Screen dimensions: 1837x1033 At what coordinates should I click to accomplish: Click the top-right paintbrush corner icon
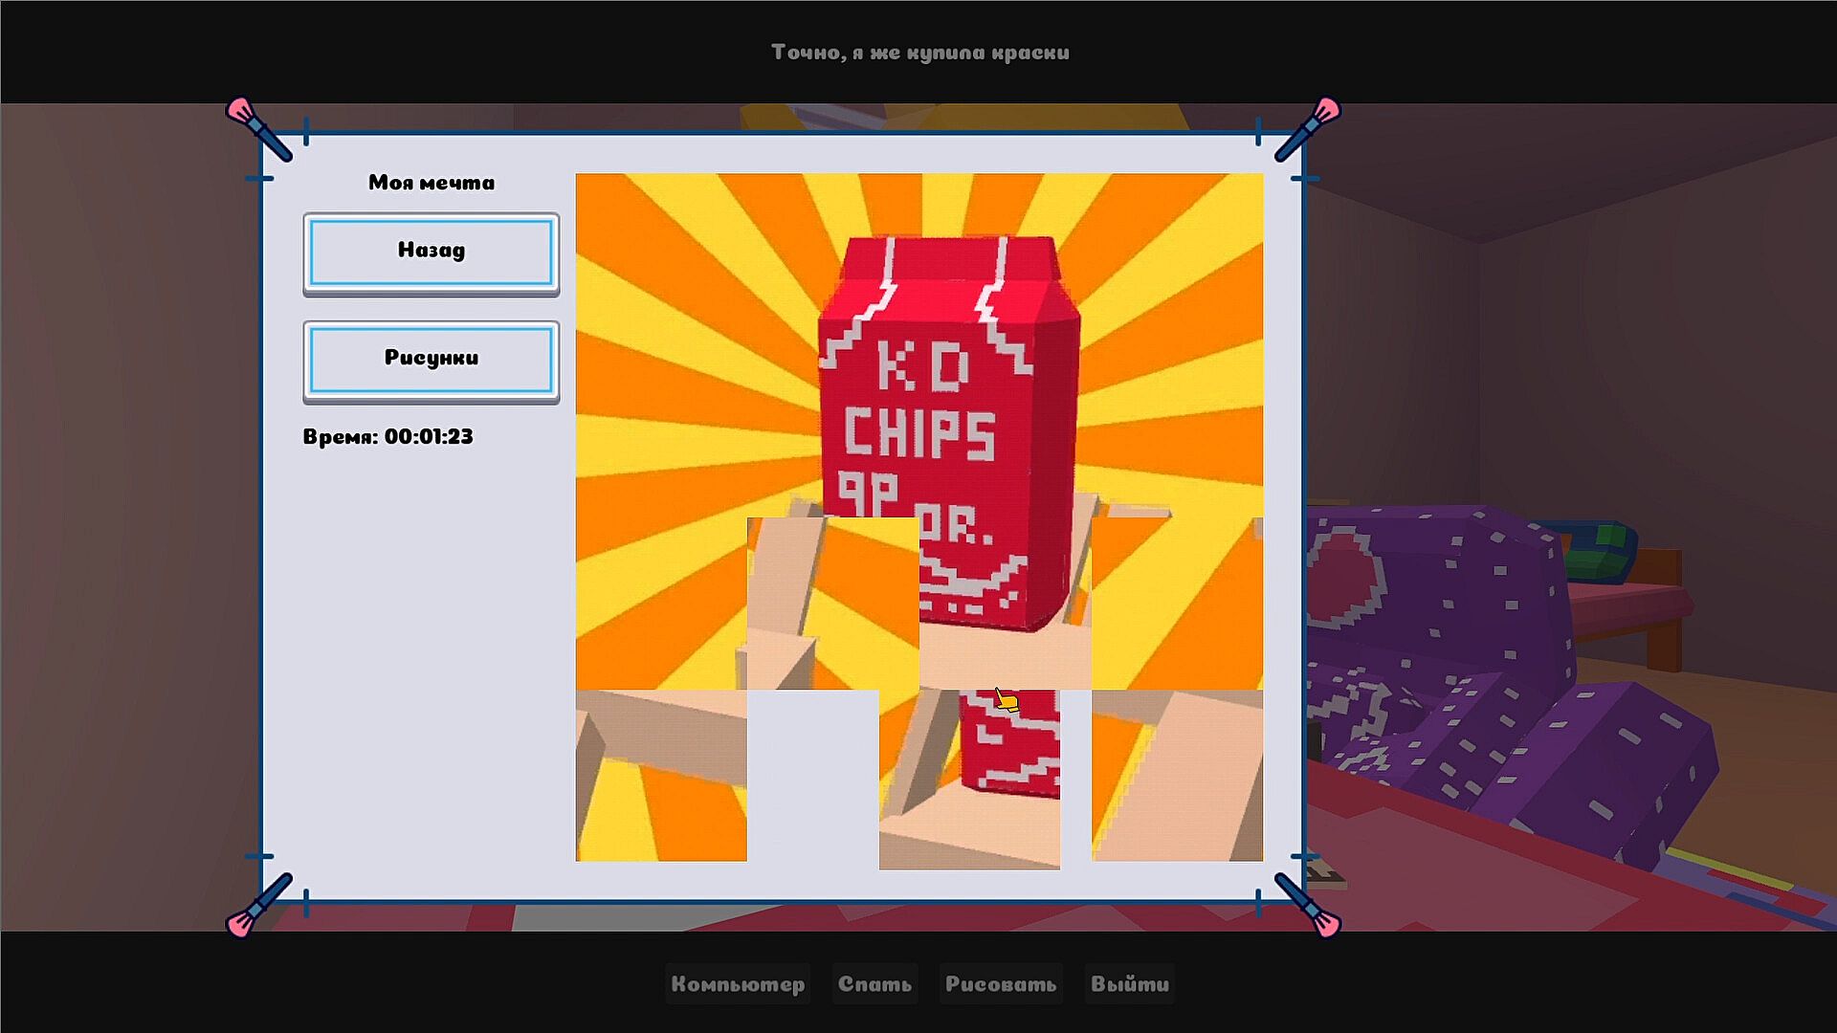coord(1309,128)
